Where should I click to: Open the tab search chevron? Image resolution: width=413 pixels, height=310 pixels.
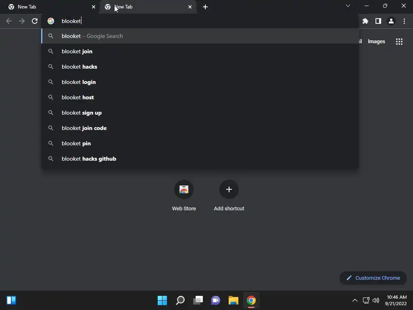[348, 6]
